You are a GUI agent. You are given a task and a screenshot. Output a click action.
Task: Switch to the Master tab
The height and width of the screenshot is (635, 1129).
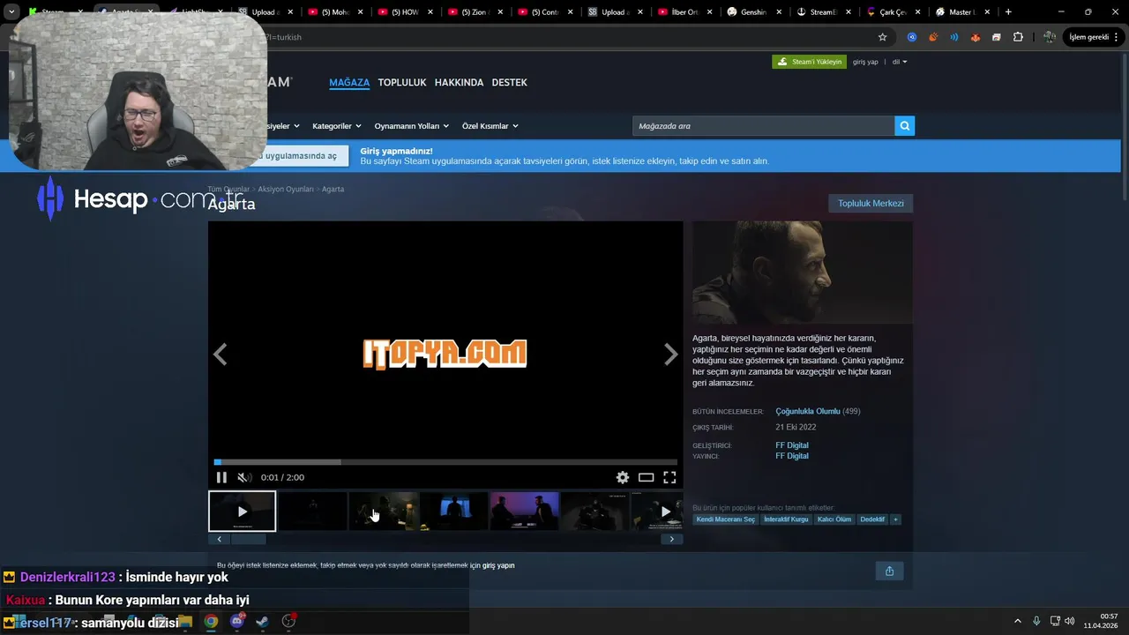click(x=961, y=12)
